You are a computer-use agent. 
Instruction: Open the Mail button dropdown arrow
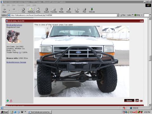(79, 9)
